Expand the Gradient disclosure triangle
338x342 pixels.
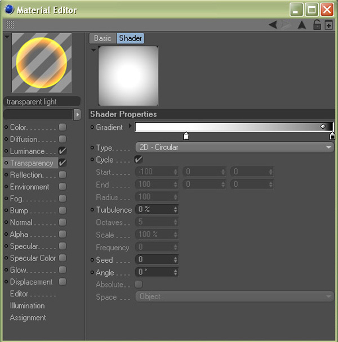(x=130, y=127)
